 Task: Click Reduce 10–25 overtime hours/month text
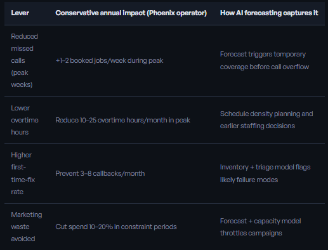pos(122,120)
